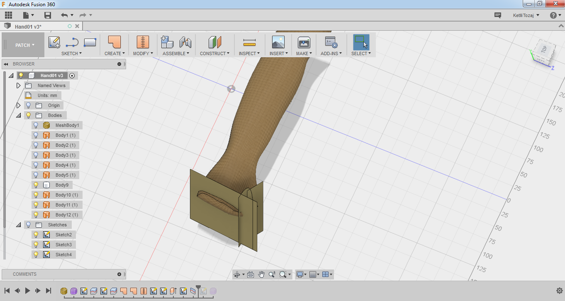Close the Hand01 v3 document tab
This screenshot has height=301, width=565.
pyautogui.click(x=77, y=27)
